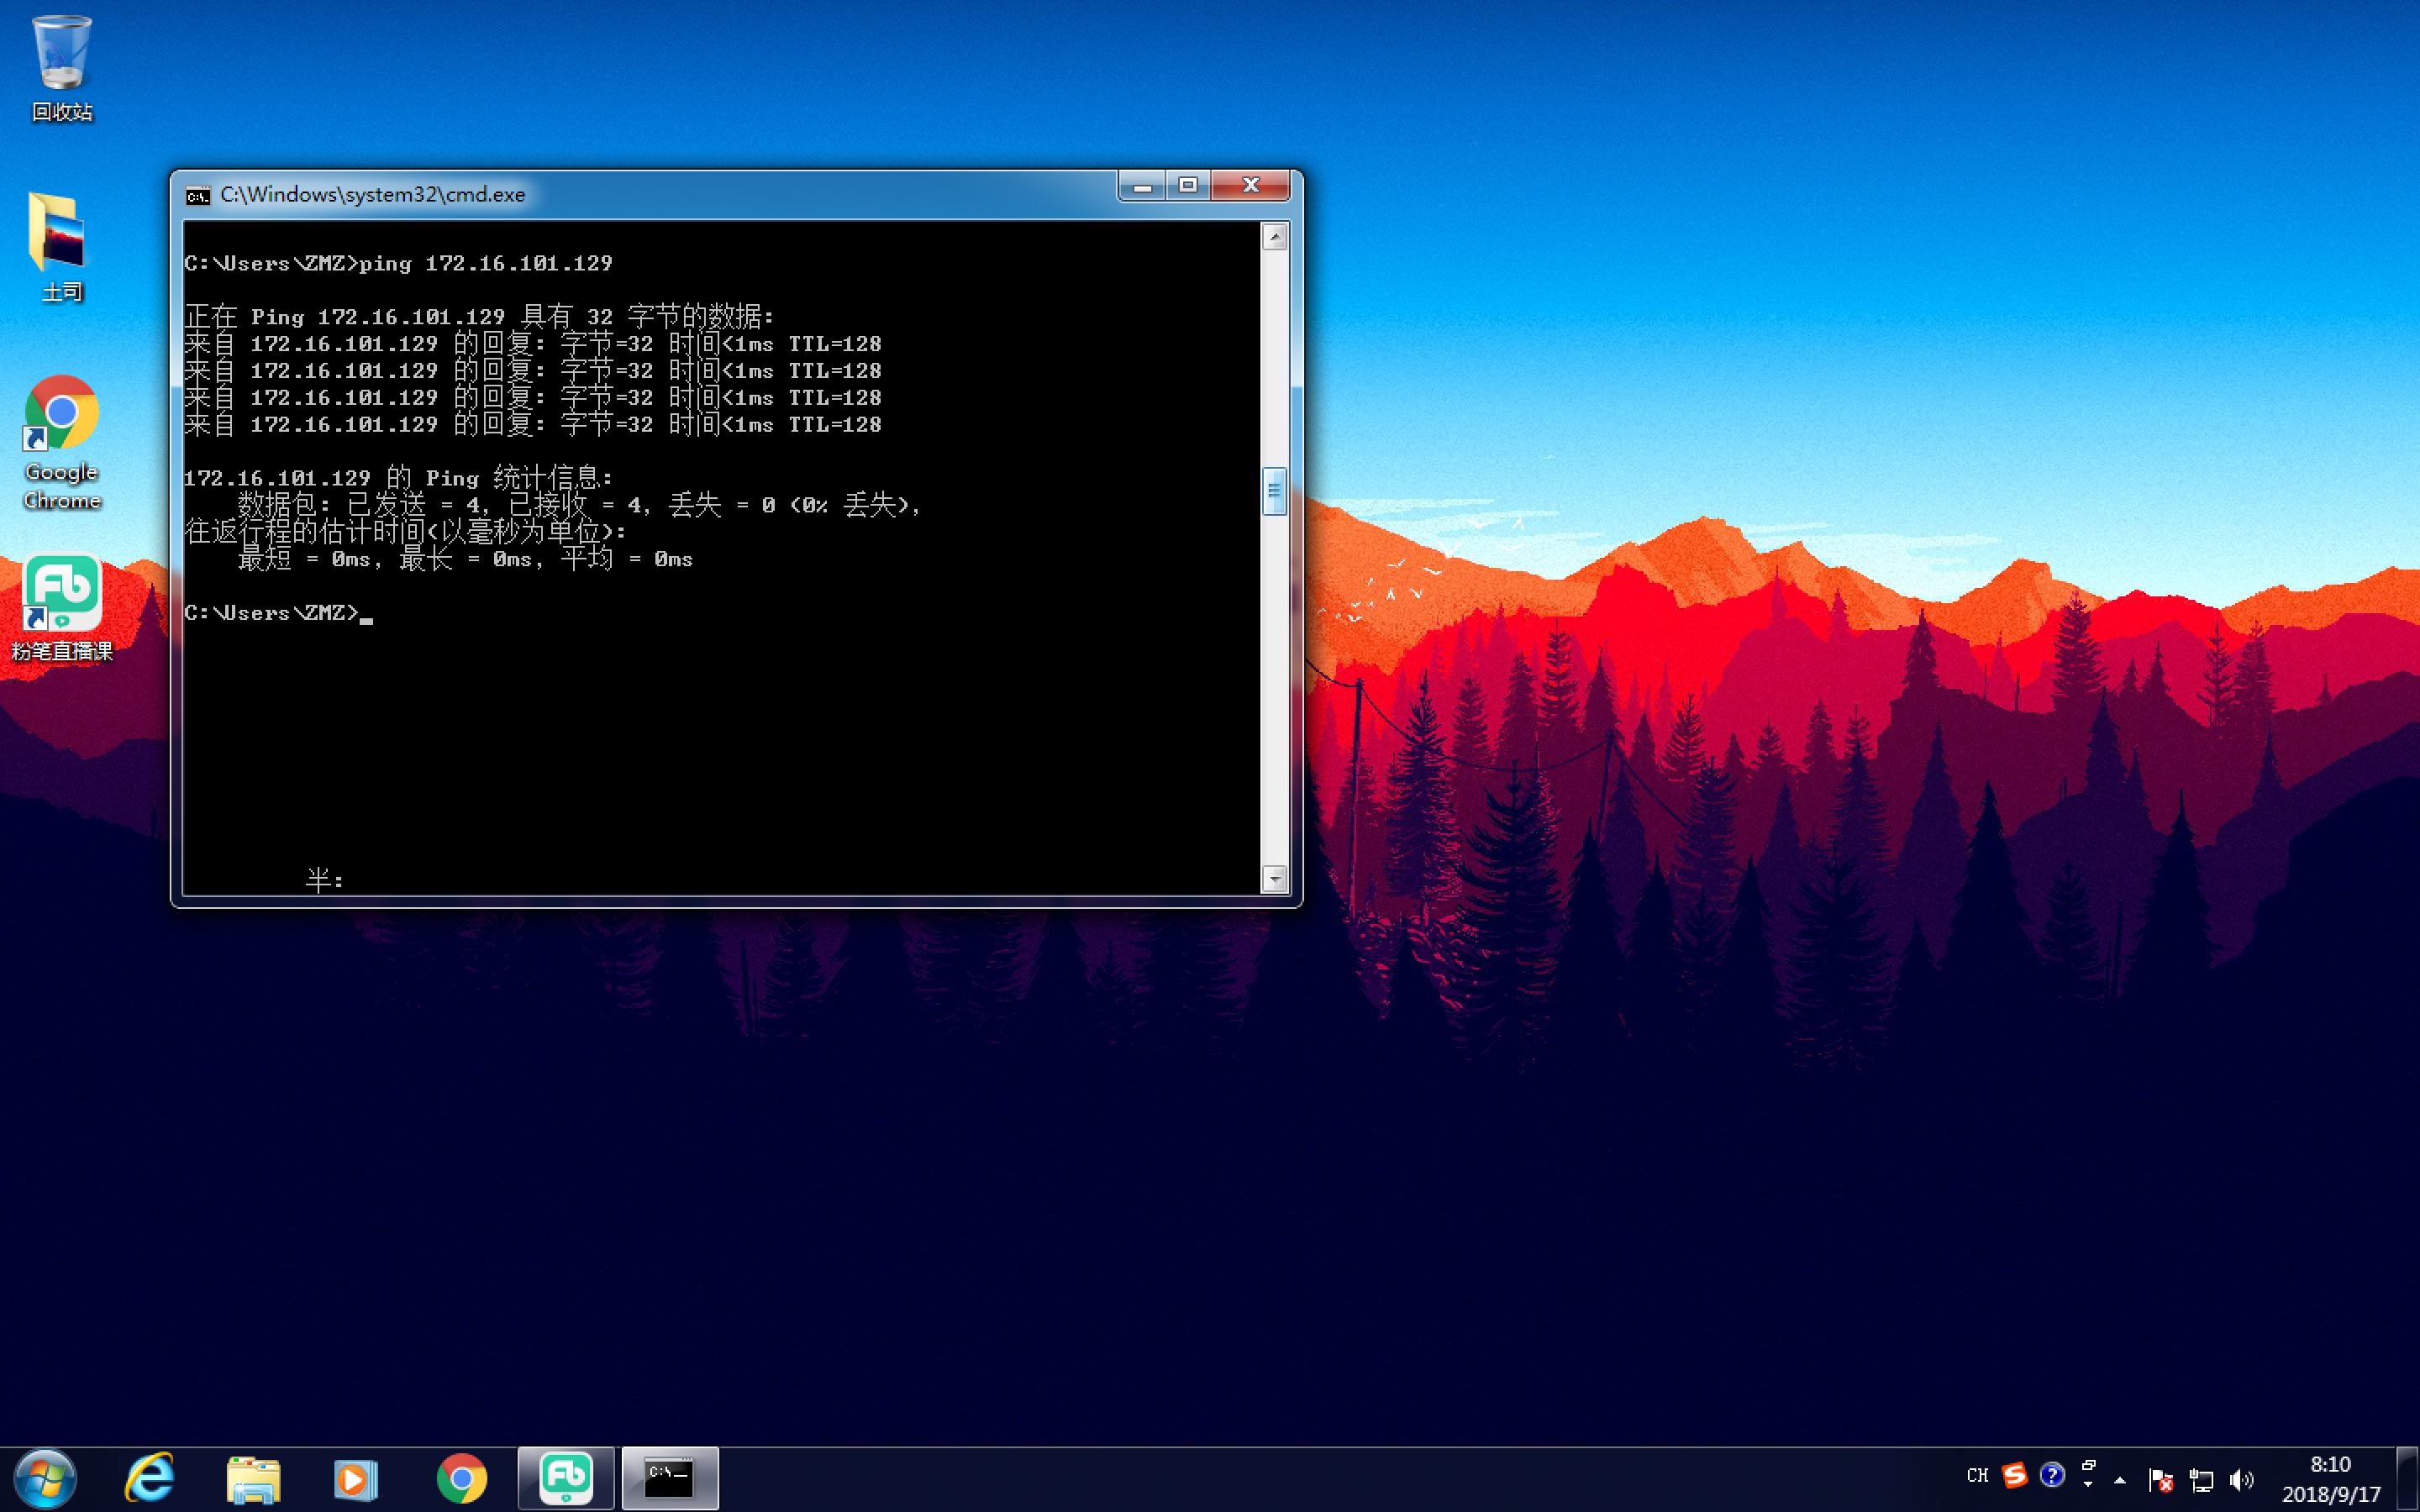
Task: Click the last C:\Users\ZMZ> prompt
Action: 272,613
